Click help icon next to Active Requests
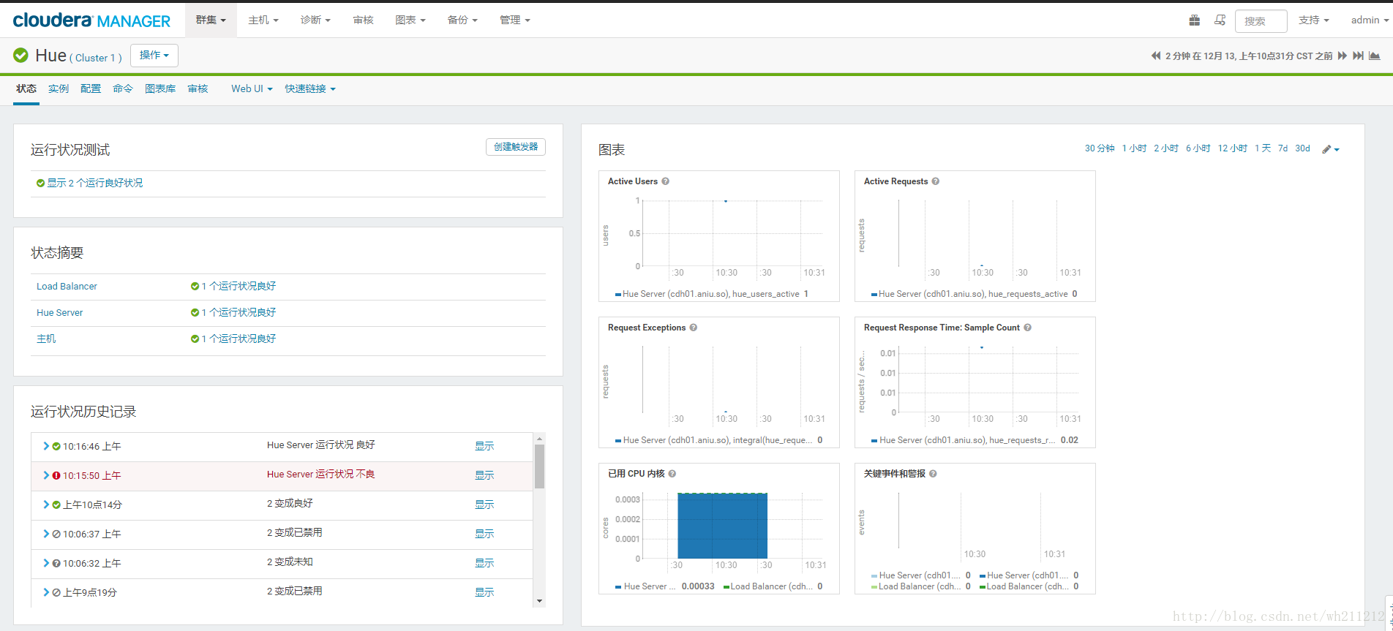This screenshot has height=631, width=1393. coord(936,181)
